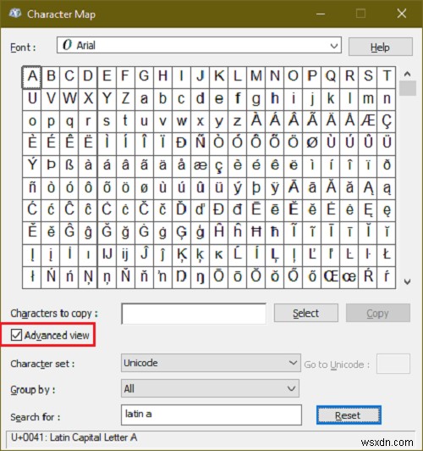Viewport: 423px width, 451px height.
Task: Select the đ lowercase d-stroke character
Action: click(x=238, y=210)
